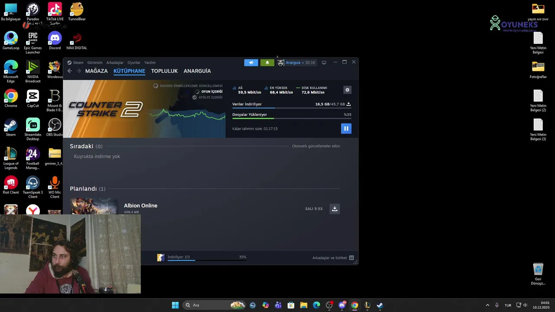Click Otomatik güncellemeler etkin text
Image resolution: width=555 pixels, height=312 pixels.
316,146
